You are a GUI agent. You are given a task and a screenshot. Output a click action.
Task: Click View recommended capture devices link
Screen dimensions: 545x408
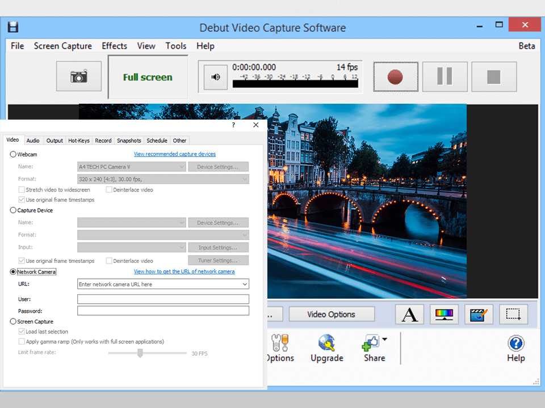[x=175, y=154]
